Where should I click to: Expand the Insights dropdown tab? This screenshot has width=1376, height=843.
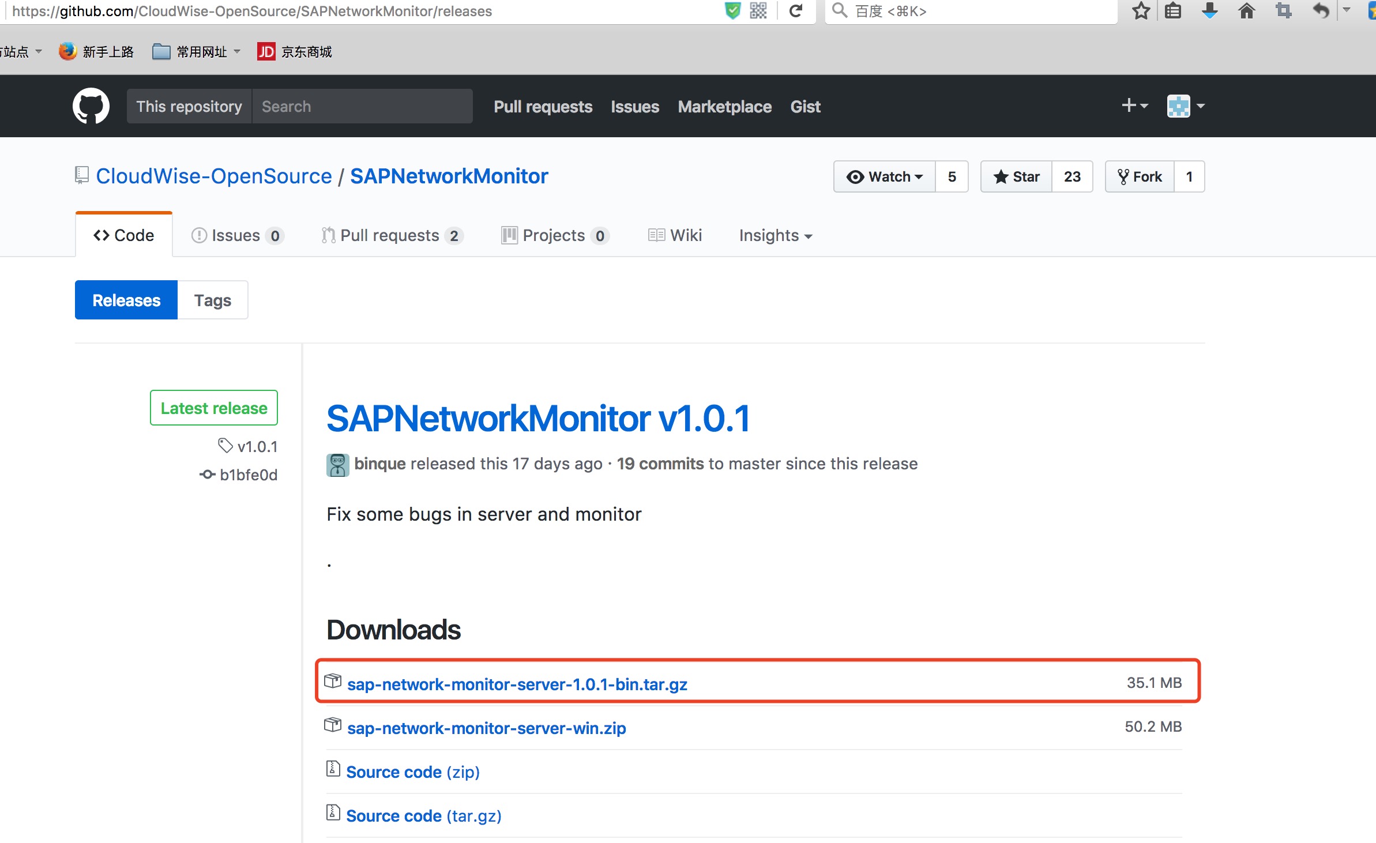point(775,235)
